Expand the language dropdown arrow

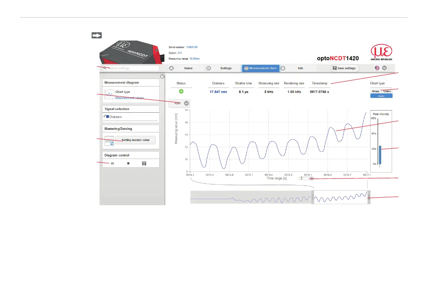click(x=384, y=68)
